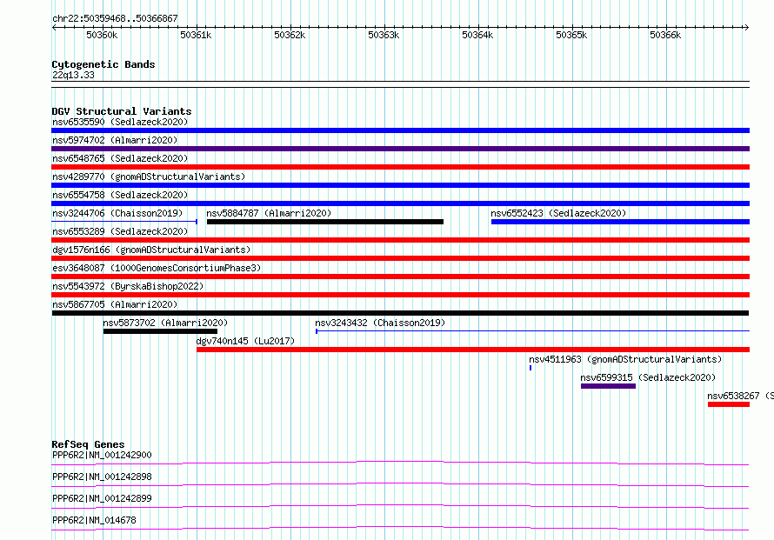774x540 pixels.
Task: Click the red bar under nsv6553289
Action: (400, 240)
